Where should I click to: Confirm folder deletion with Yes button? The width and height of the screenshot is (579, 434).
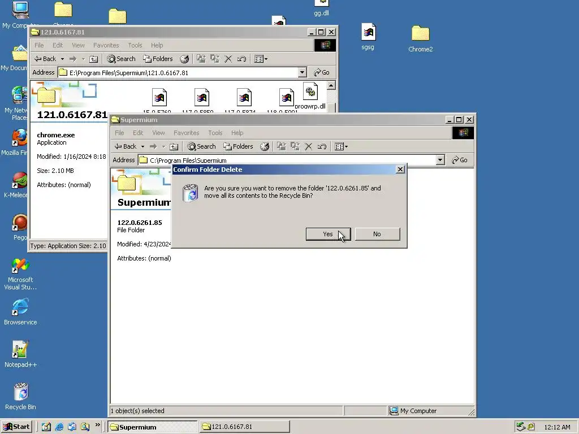(328, 234)
